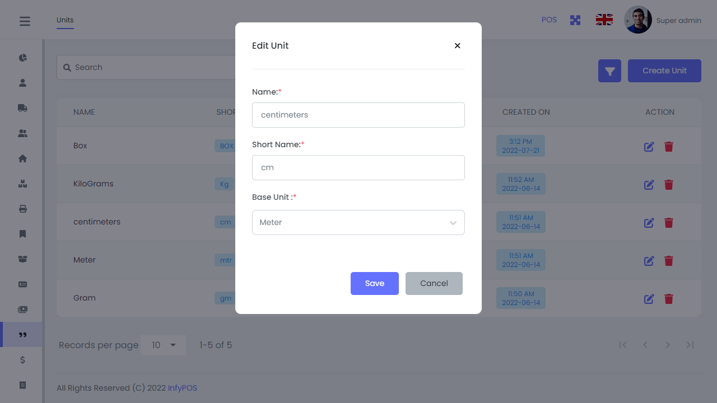This screenshot has width=717, height=403.
Task: Open the dashboard pie chart icon
Action: 23,58
